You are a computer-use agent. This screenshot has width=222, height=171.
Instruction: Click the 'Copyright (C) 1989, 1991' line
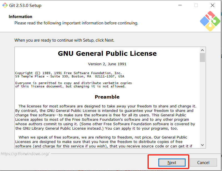[69, 73]
